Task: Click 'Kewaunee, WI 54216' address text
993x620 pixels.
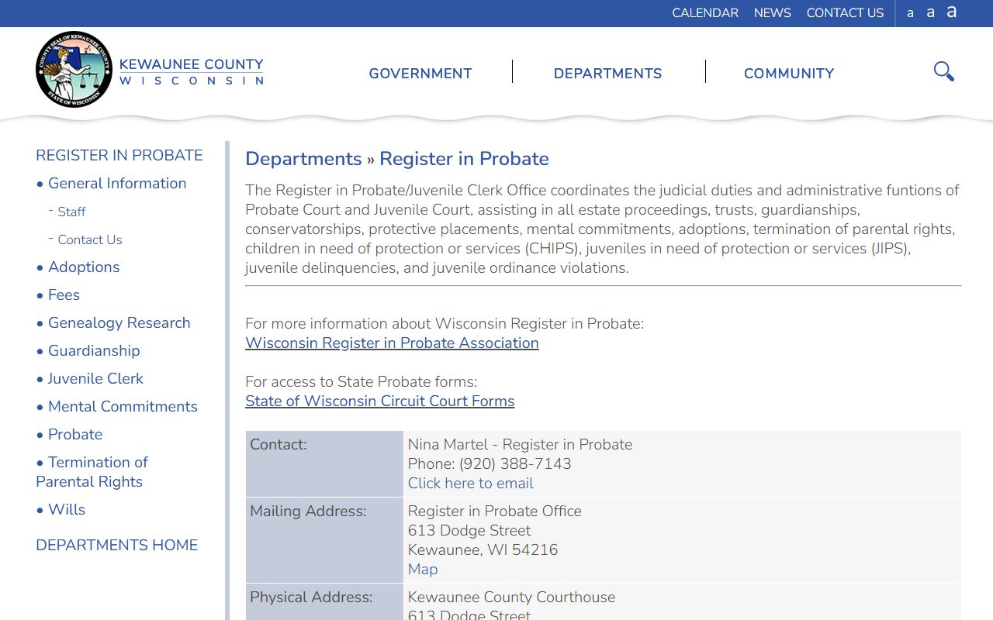Action: pyautogui.click(x=483, y=550)
